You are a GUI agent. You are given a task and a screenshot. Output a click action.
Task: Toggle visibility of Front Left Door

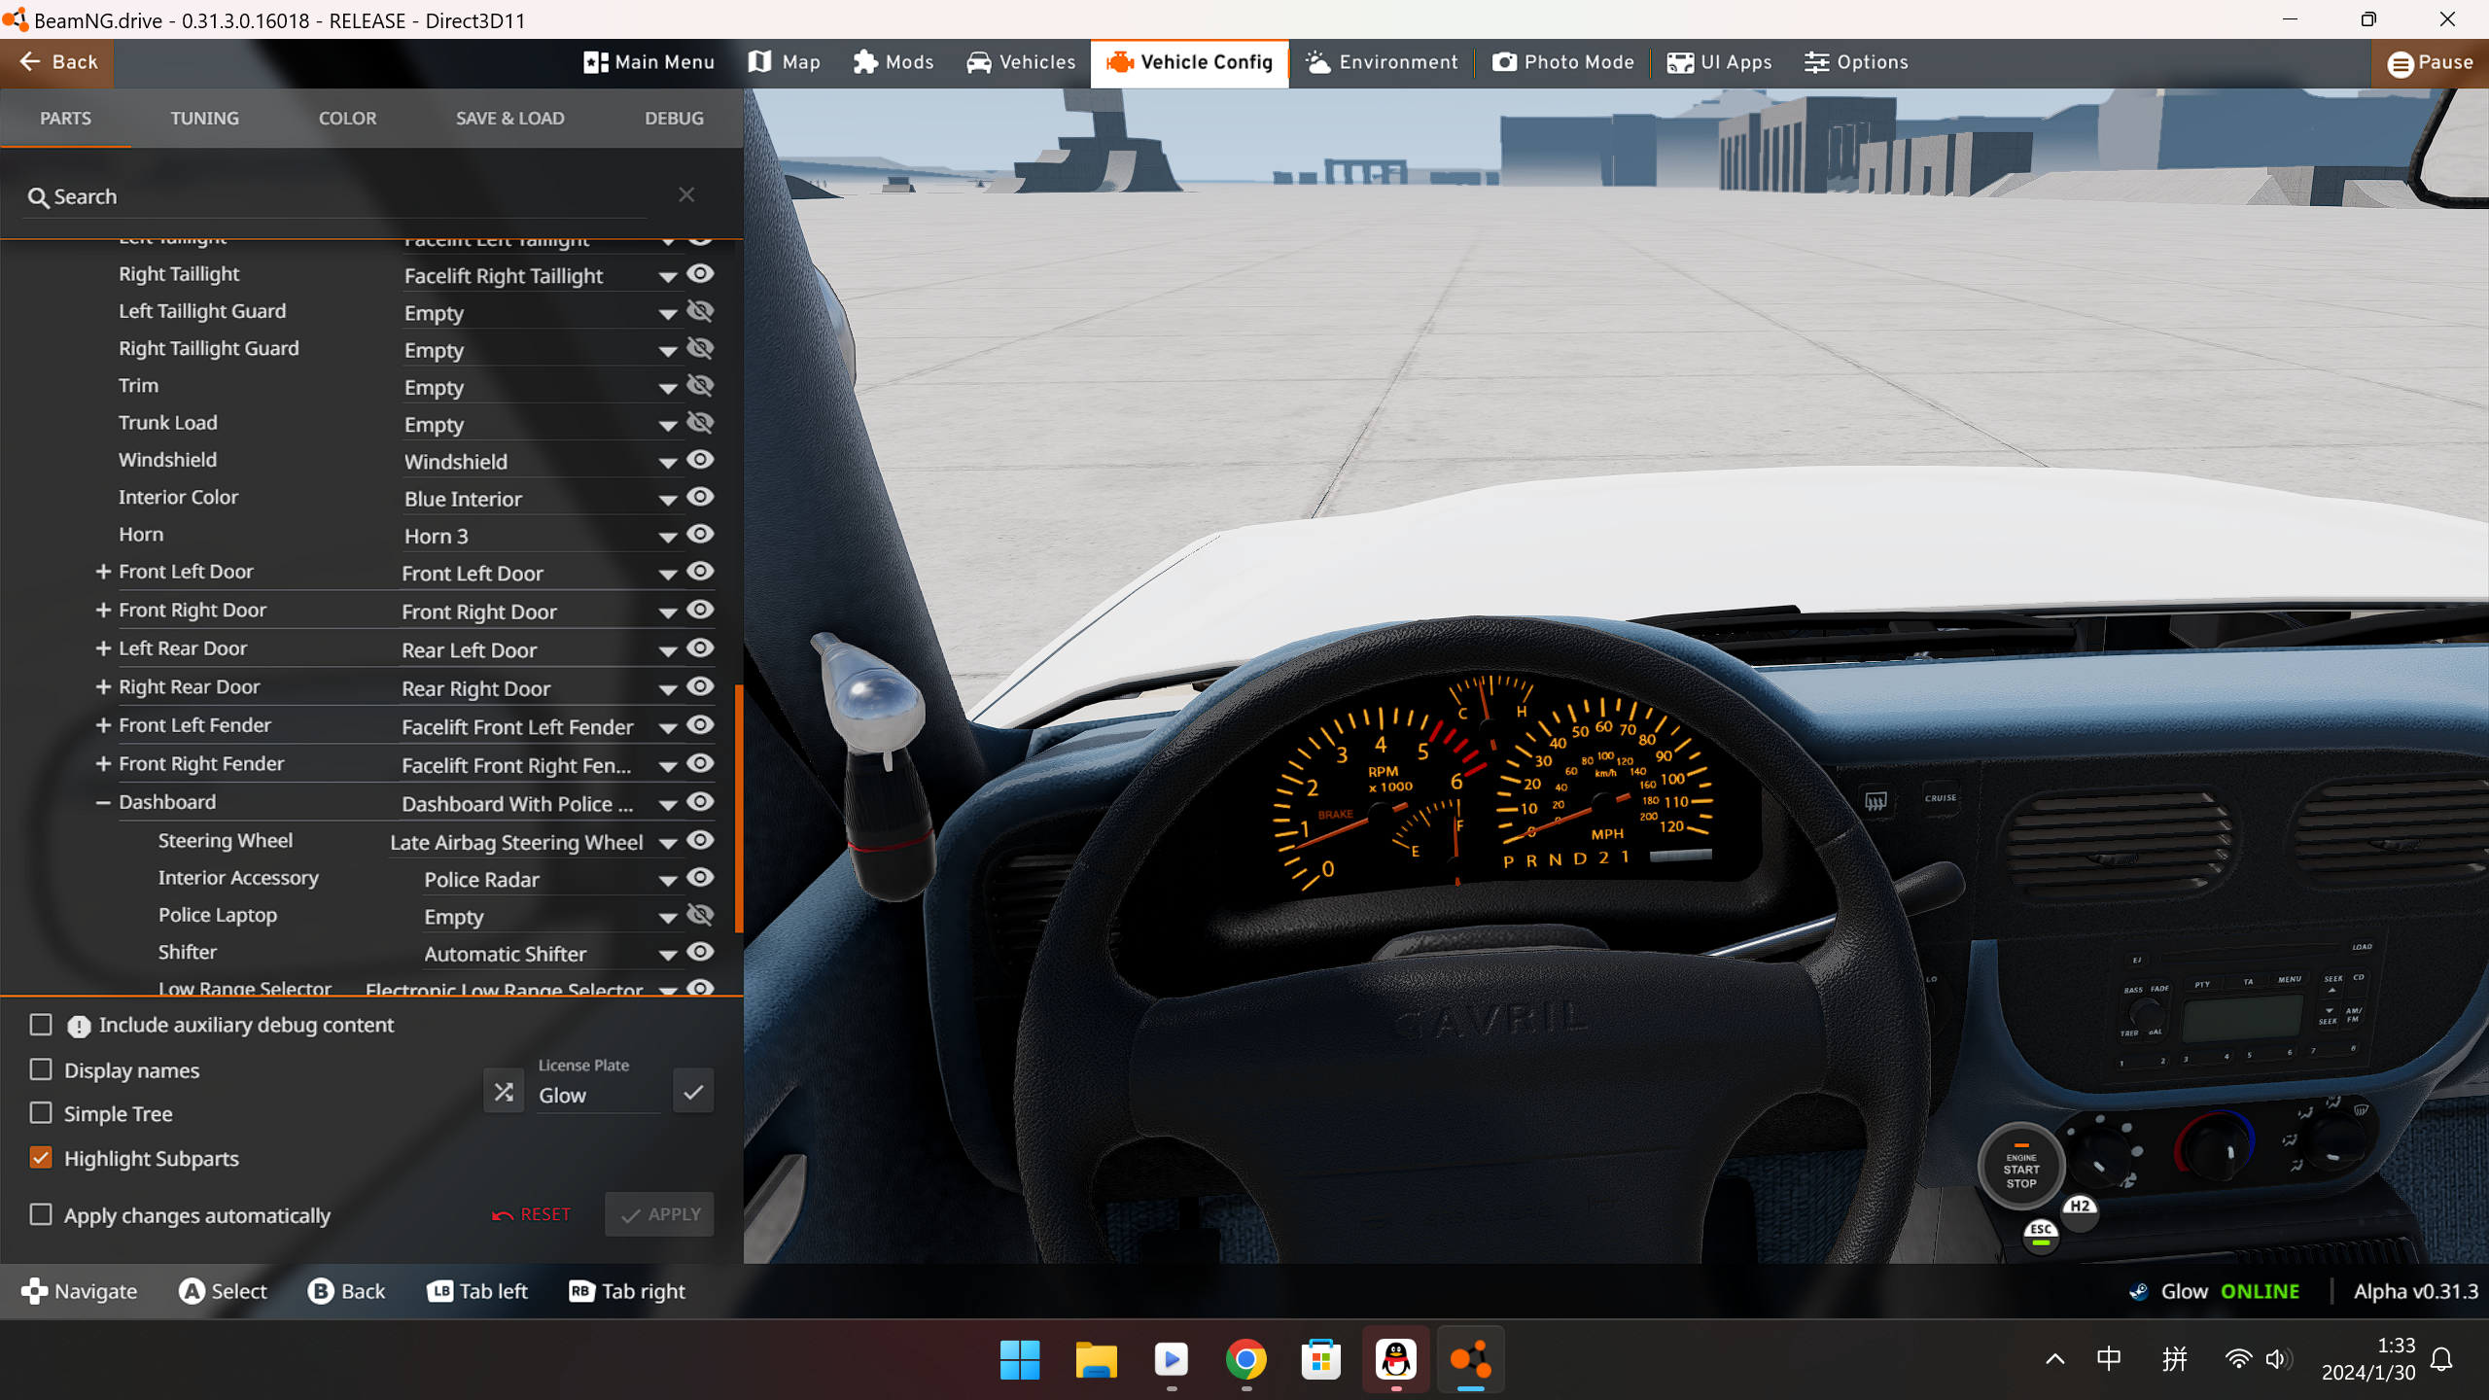(700, 571)
